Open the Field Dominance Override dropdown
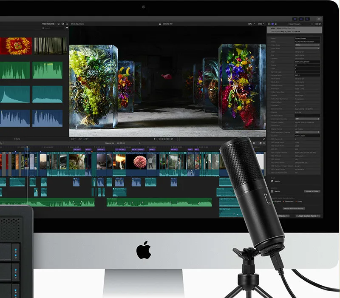Image resolution: width=340 pixels, height=298 pixels. pos(307,132)
